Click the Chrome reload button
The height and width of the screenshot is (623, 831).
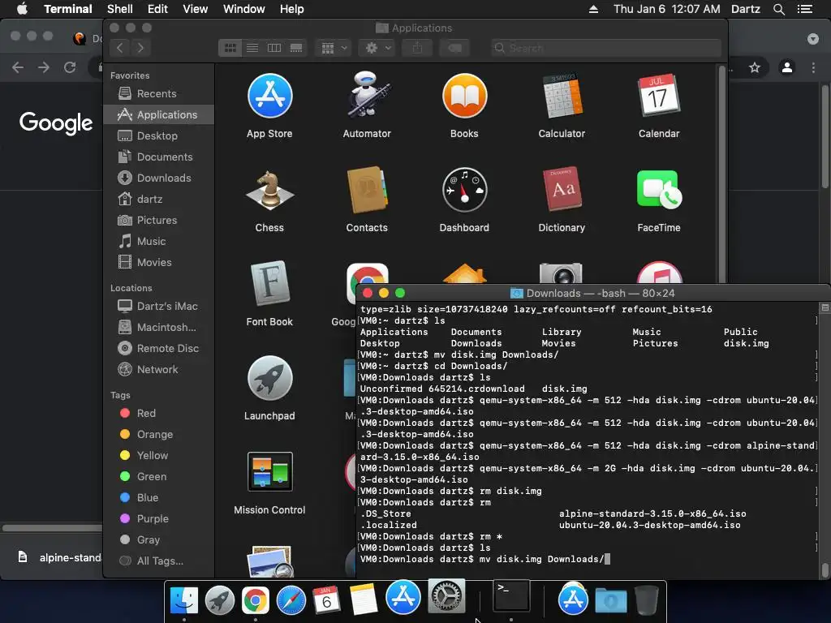coord(70,67)
